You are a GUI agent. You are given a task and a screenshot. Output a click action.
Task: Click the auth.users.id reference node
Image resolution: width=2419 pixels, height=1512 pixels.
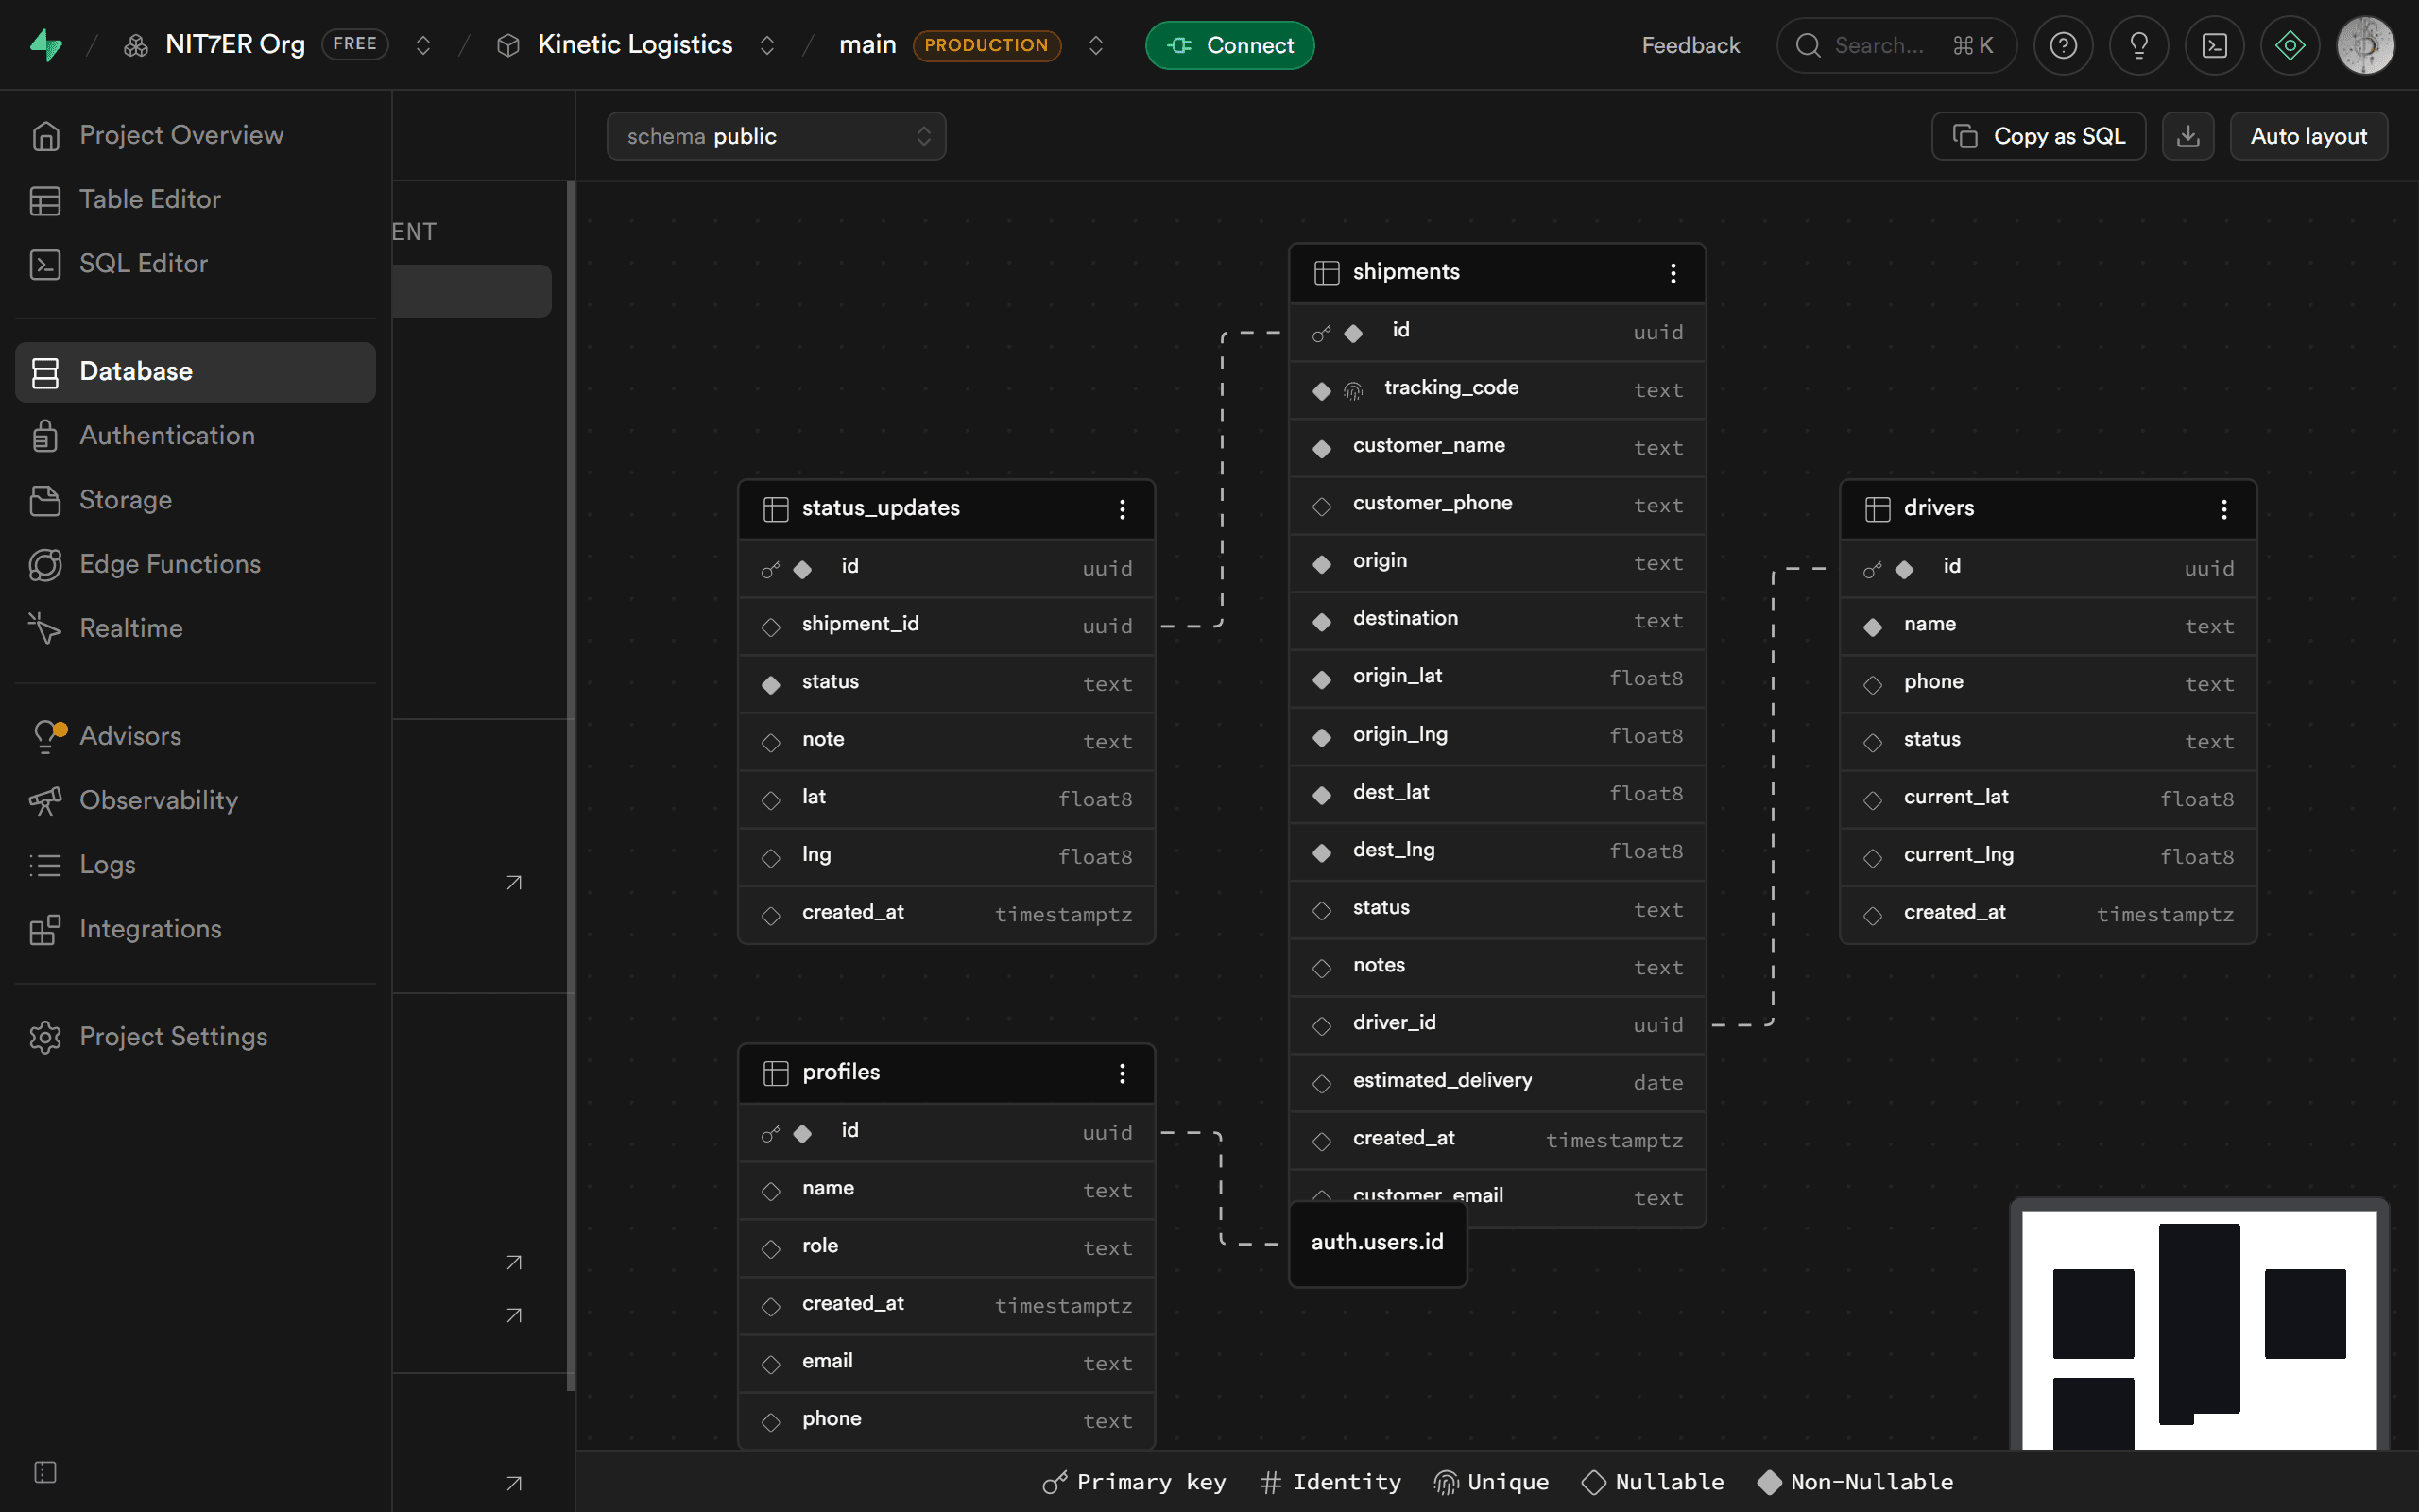click(1378, 1243)
